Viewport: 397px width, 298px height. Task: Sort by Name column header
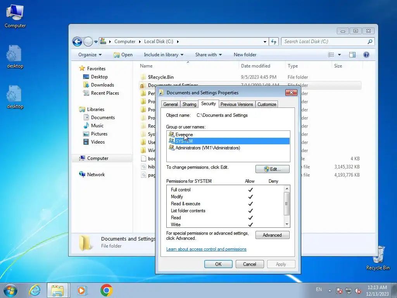coord(188,66)
